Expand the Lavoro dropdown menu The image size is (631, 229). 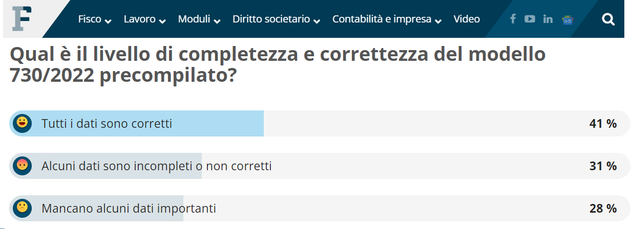tap(145, 19)
